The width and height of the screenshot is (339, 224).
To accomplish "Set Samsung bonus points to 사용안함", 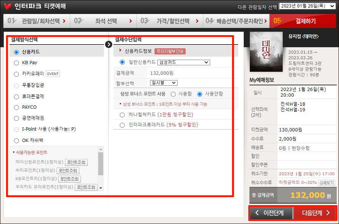I will pos(200,94).
